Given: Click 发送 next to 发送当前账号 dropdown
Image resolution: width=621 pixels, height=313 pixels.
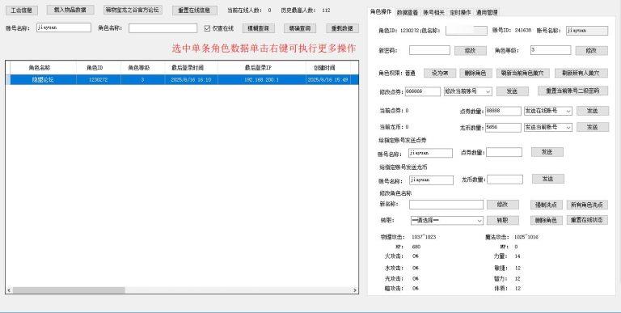Looking at the screenshot, I should [x=593, y=128].
